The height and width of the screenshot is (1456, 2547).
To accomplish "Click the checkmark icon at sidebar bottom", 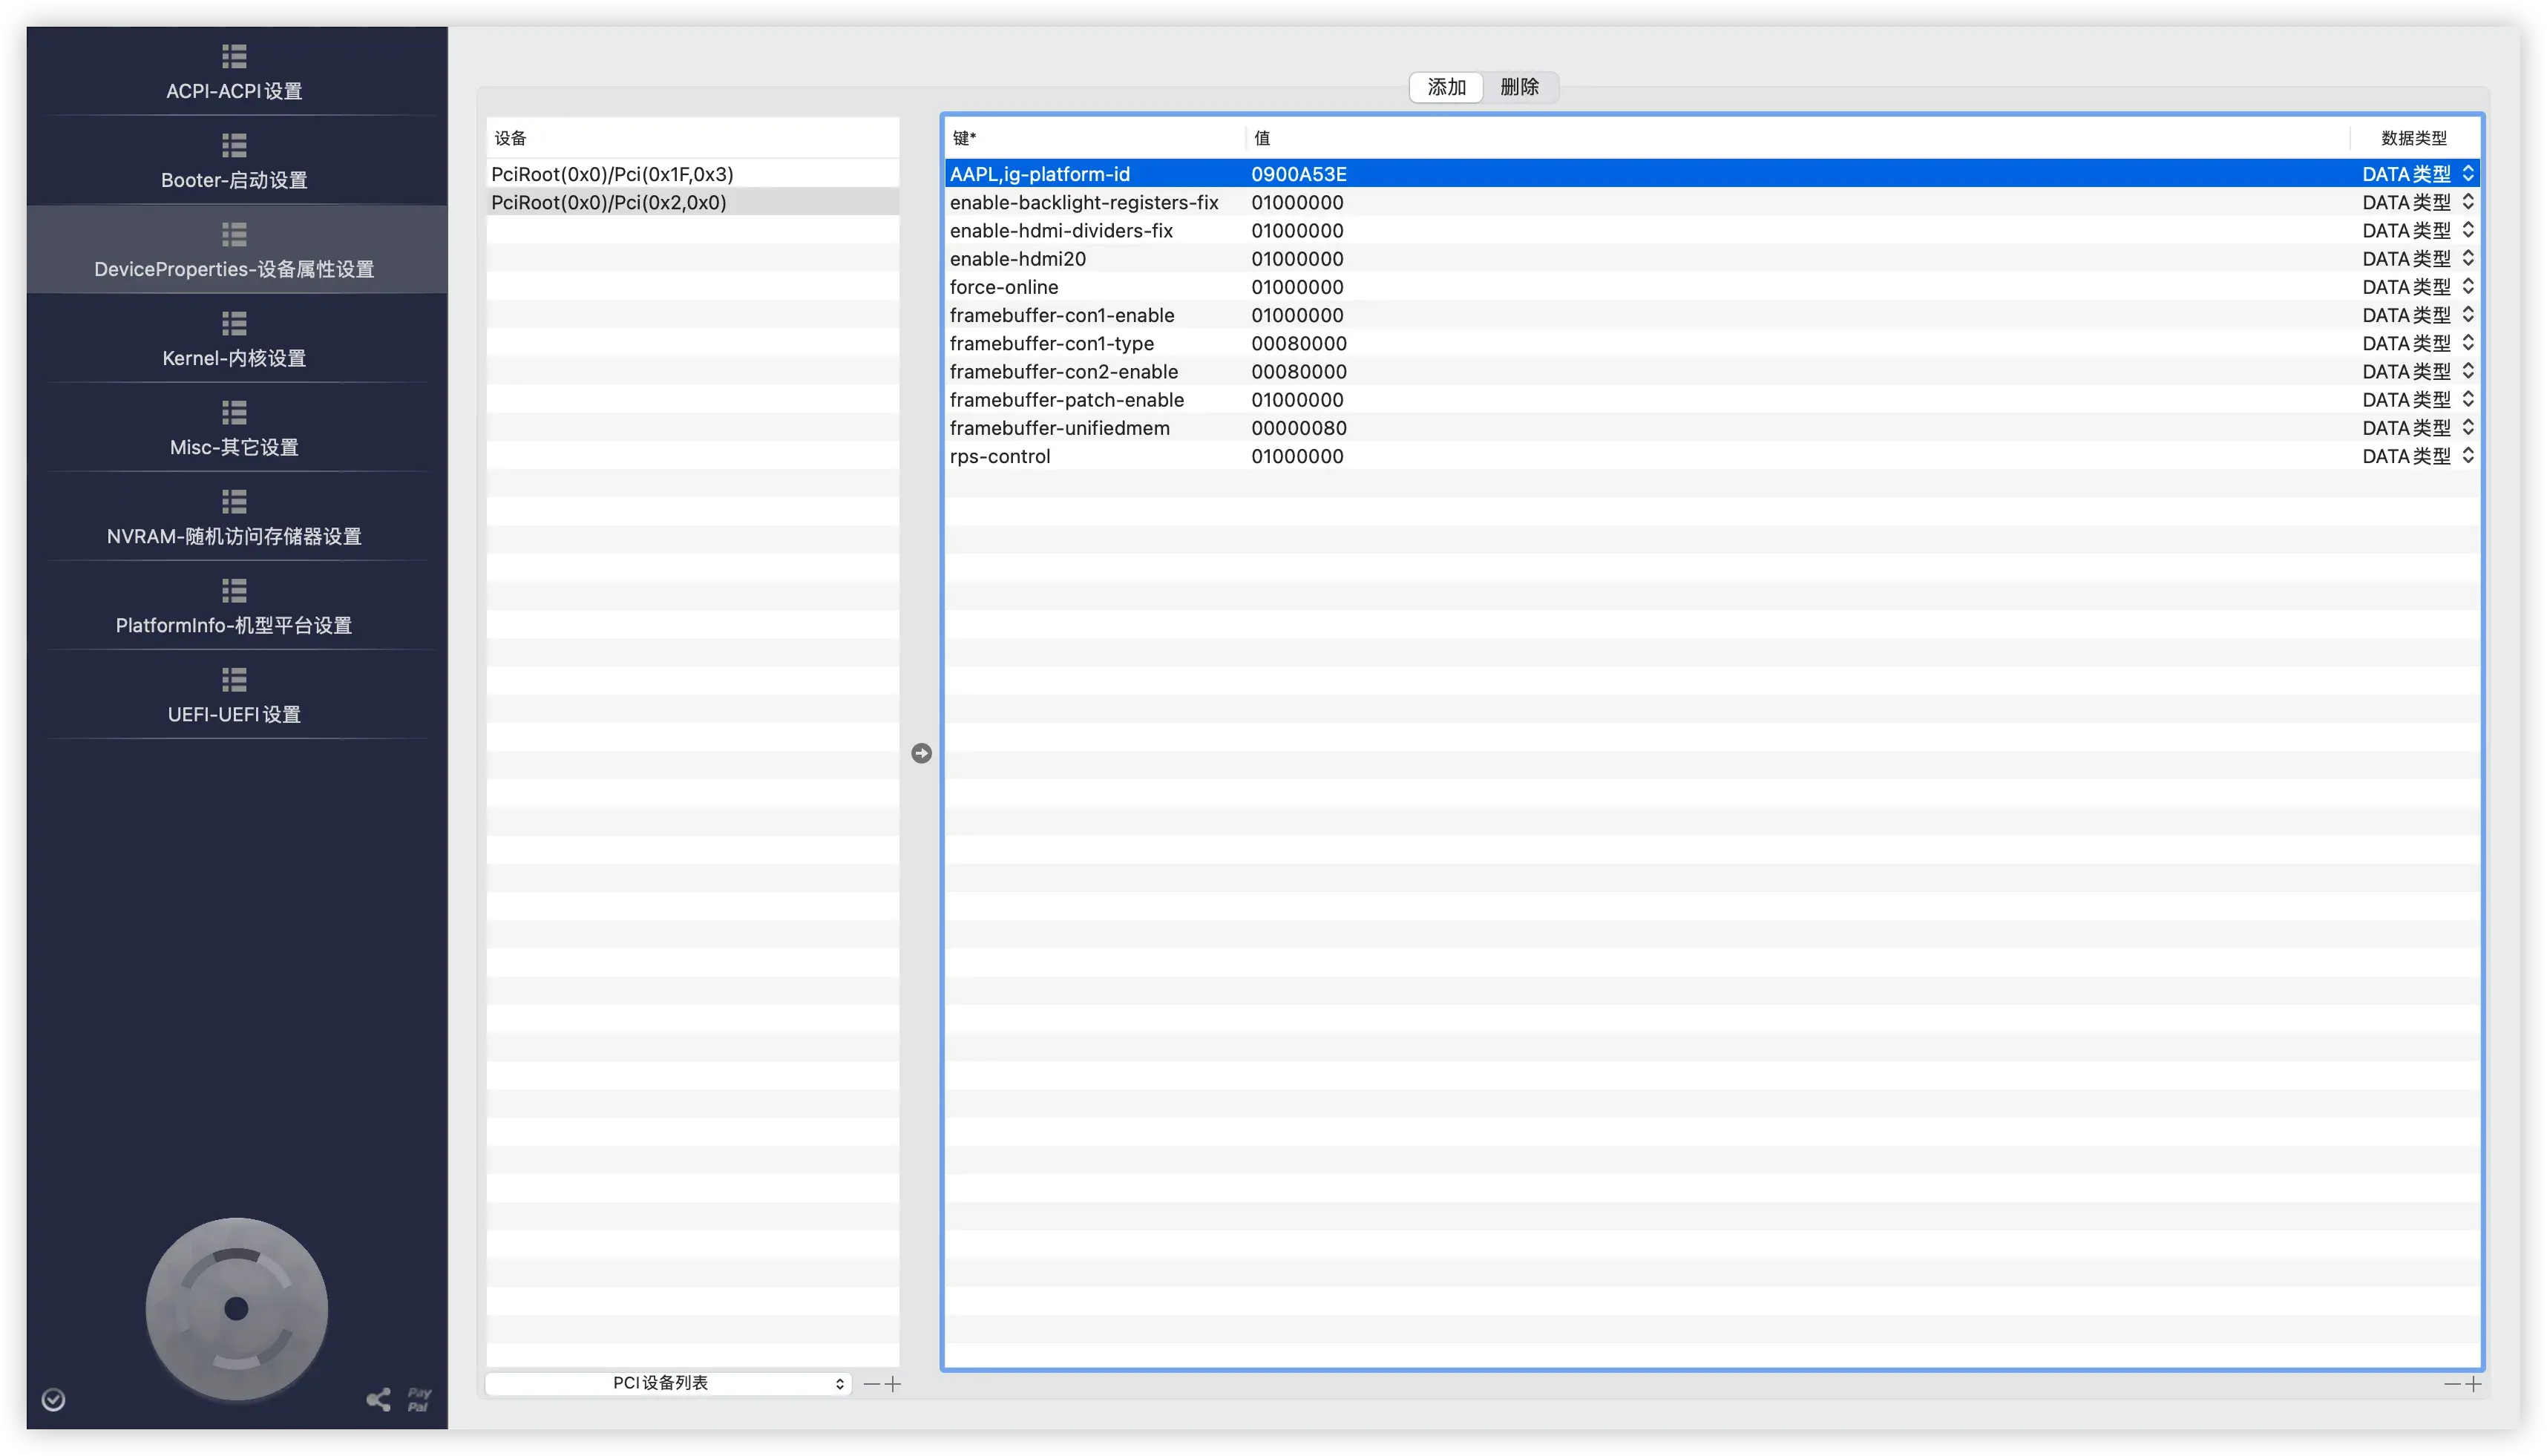I will coord(54,1399).
